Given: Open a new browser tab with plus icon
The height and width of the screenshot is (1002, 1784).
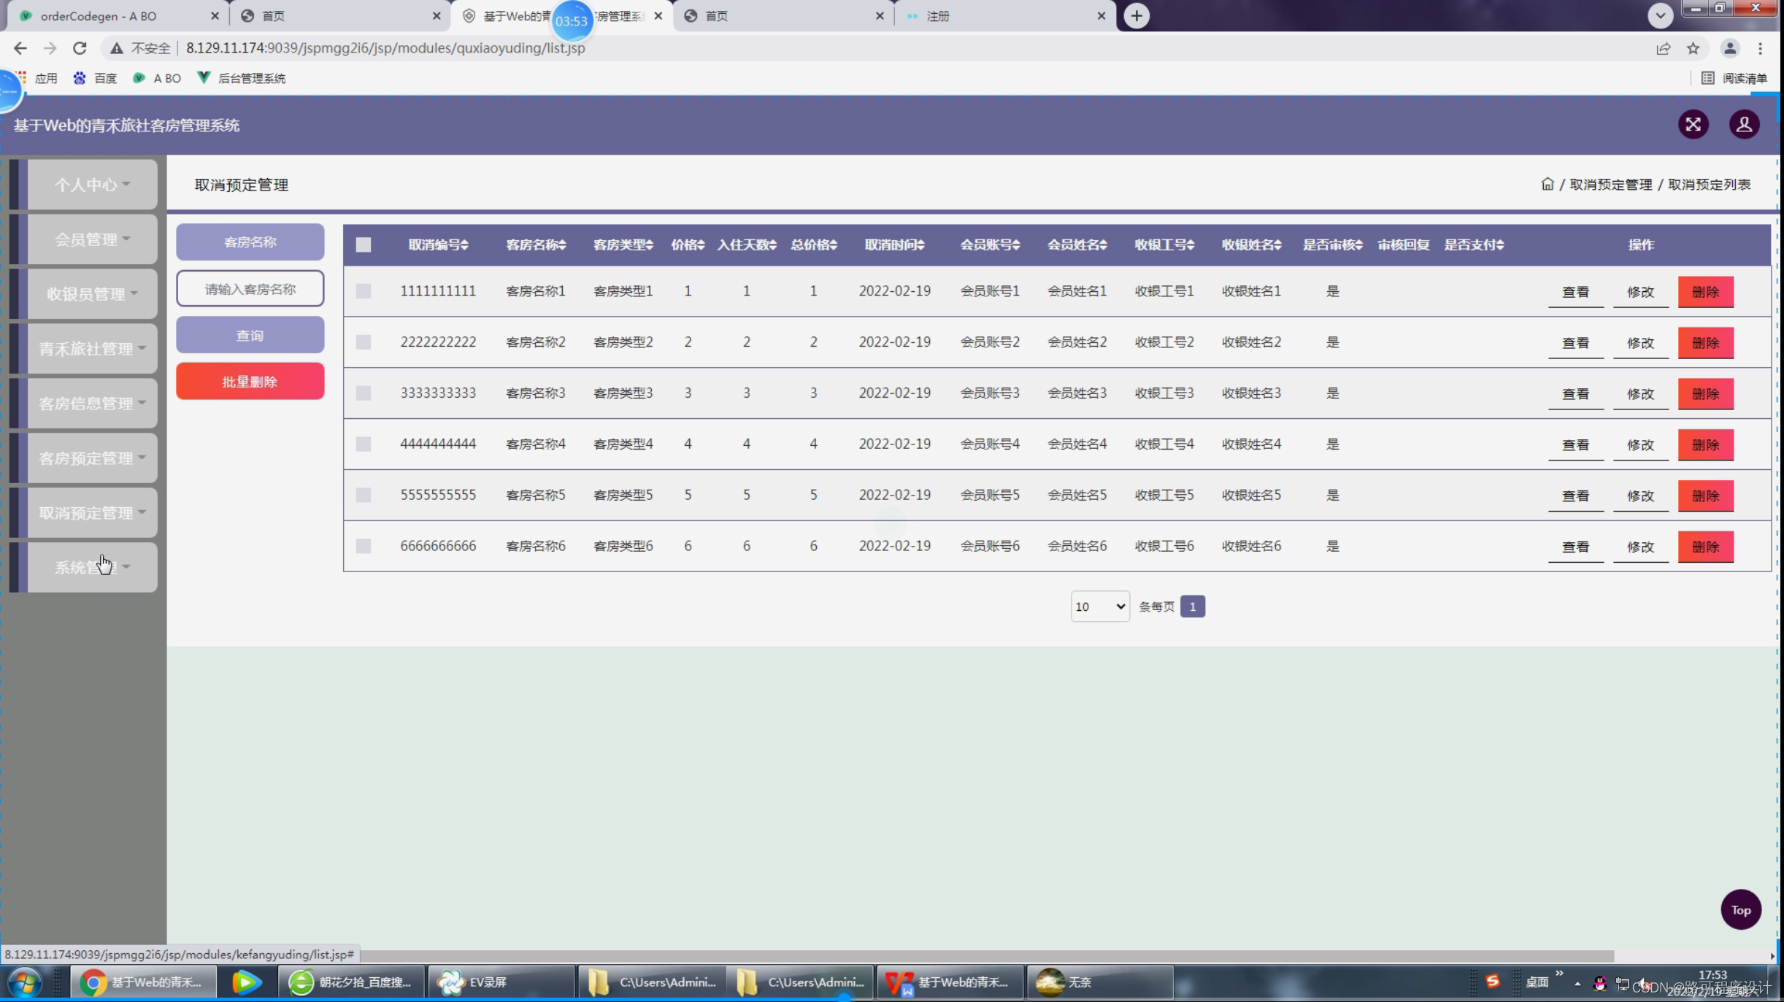Looking at the screenshot, I should [1136, 16].
